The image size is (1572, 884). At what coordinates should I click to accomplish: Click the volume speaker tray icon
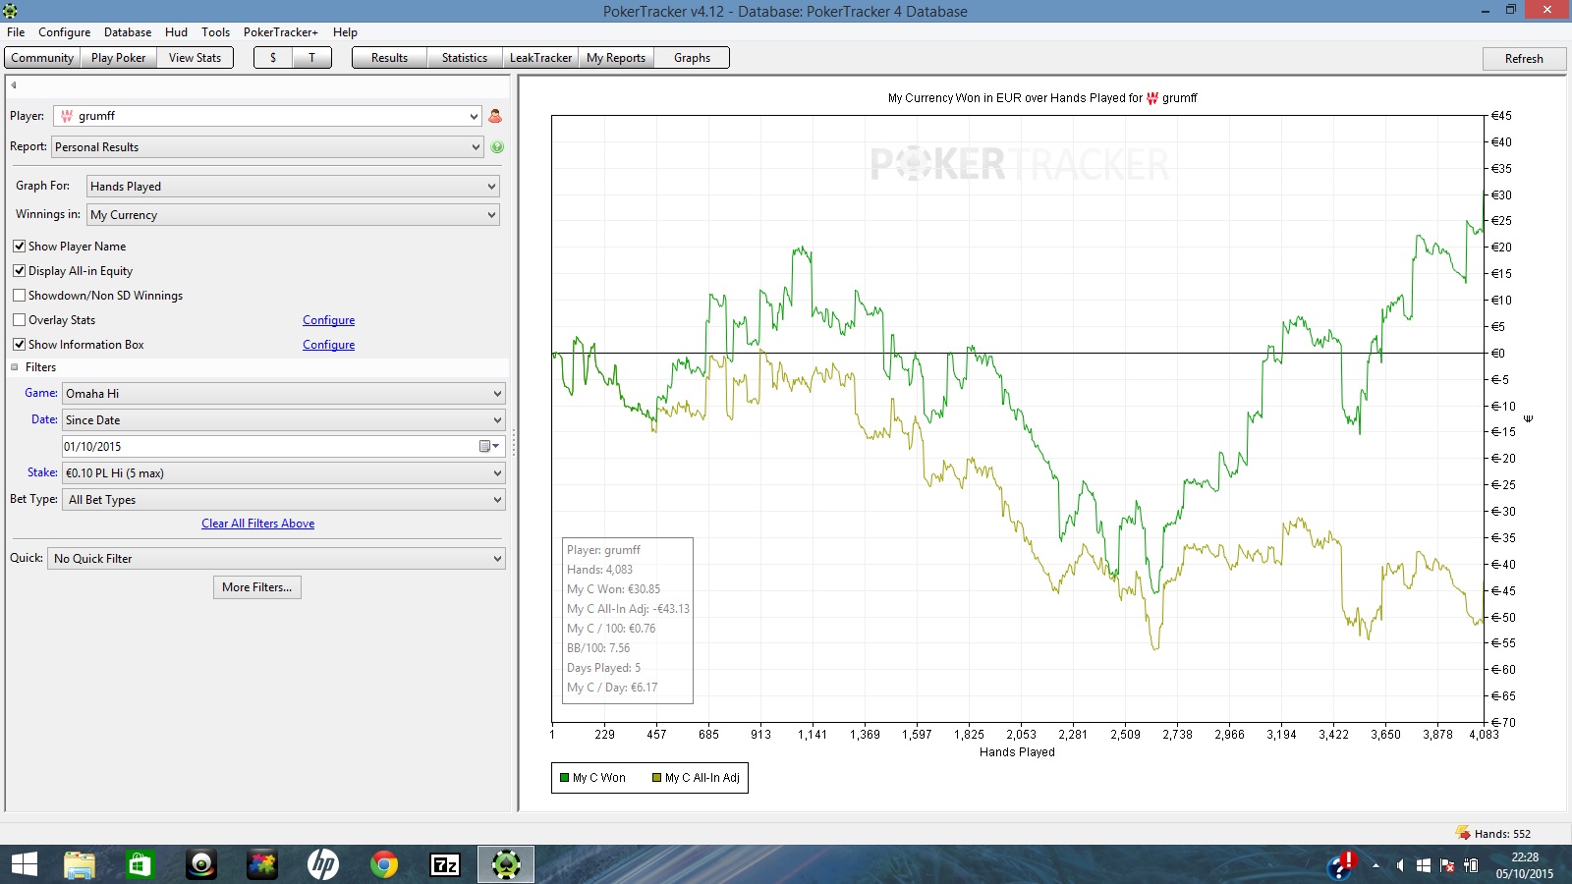coord(1400,865)
